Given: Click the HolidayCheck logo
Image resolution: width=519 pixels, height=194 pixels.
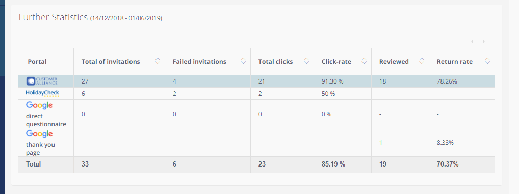Looking at the screenshot, I should [x=42, y=94].
